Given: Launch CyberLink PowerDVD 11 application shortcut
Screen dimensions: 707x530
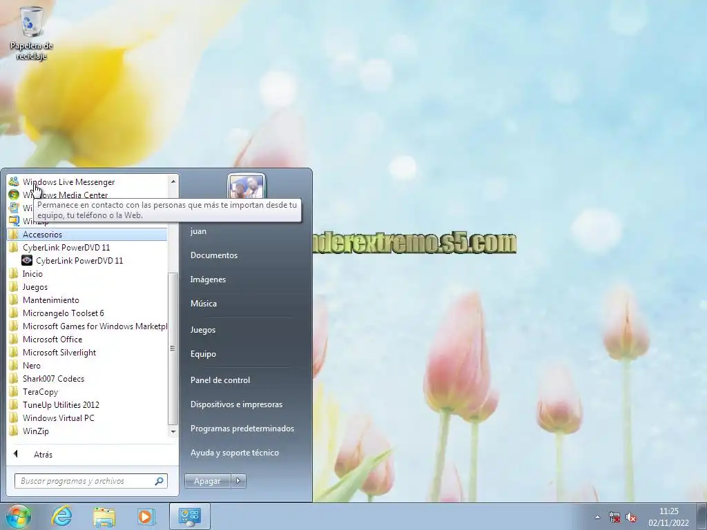Looking at the screenshot, I should tap(79, 260).
